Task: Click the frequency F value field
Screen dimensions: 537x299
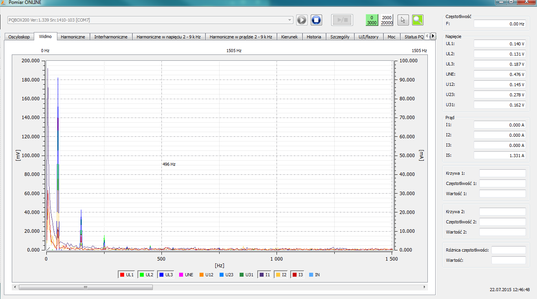Action: 500,24
